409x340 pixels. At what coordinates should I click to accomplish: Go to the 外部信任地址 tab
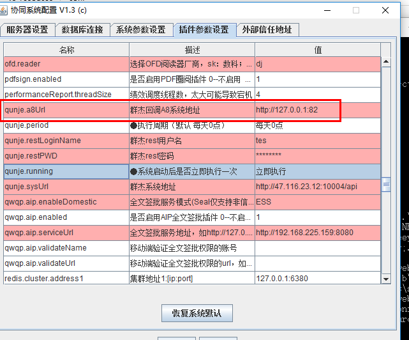[267, 29]
